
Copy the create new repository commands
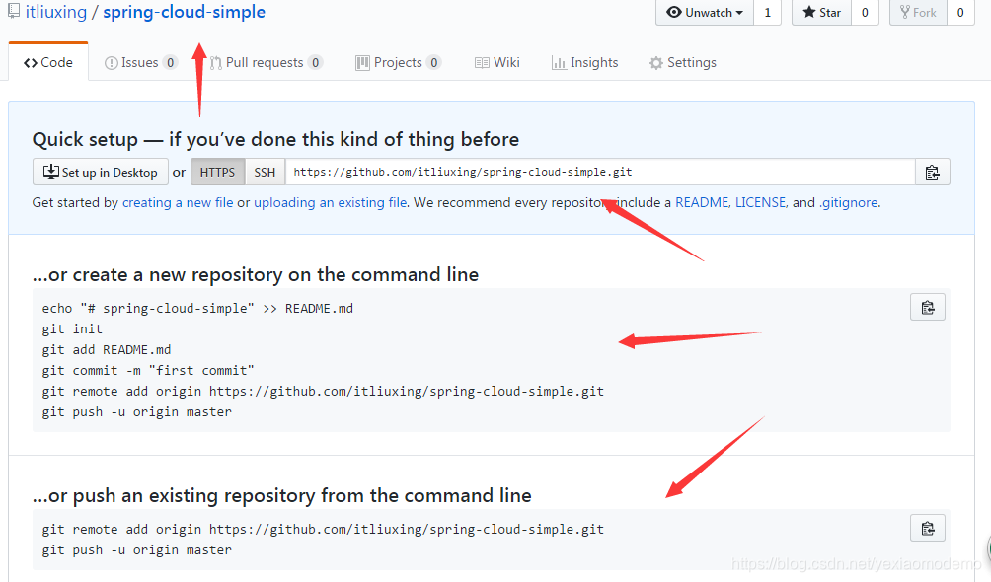pyautogui.click(x=927, y=307)
